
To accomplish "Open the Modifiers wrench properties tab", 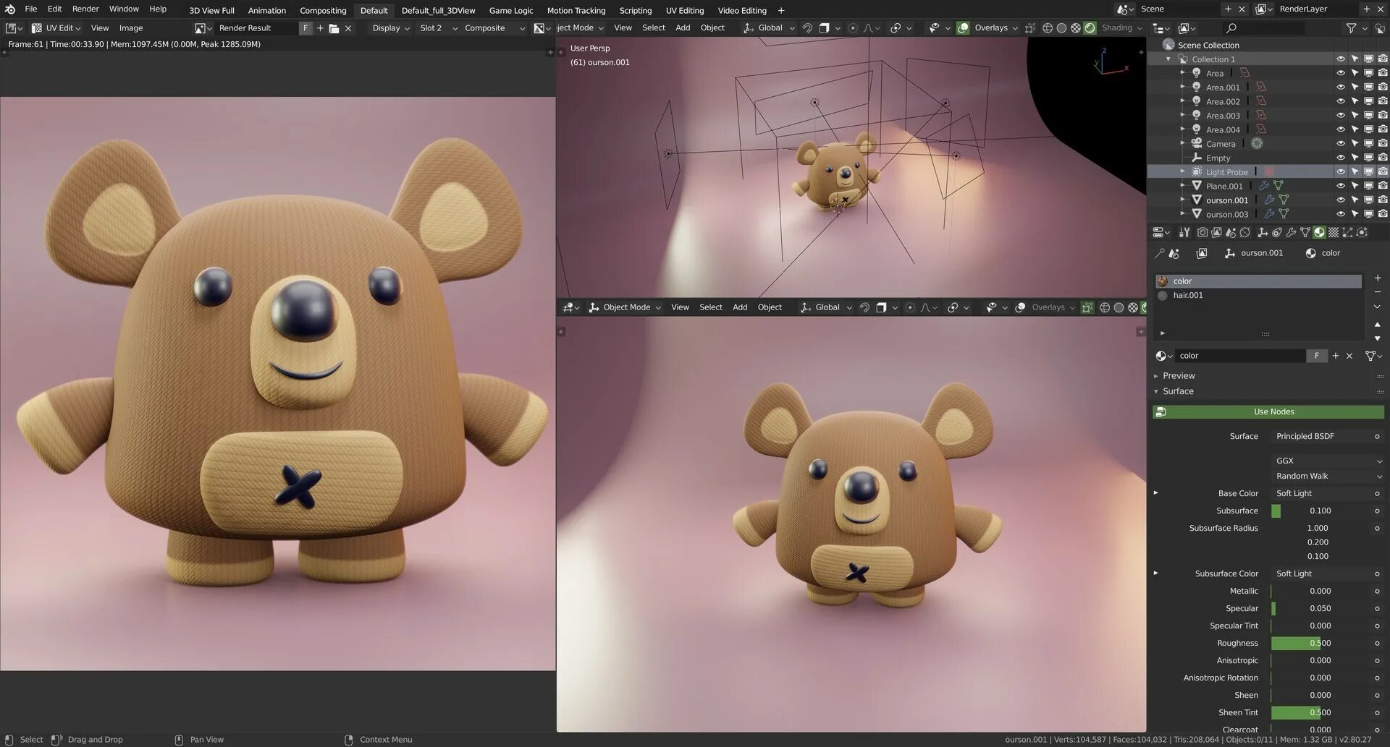I will point(1292,232).
